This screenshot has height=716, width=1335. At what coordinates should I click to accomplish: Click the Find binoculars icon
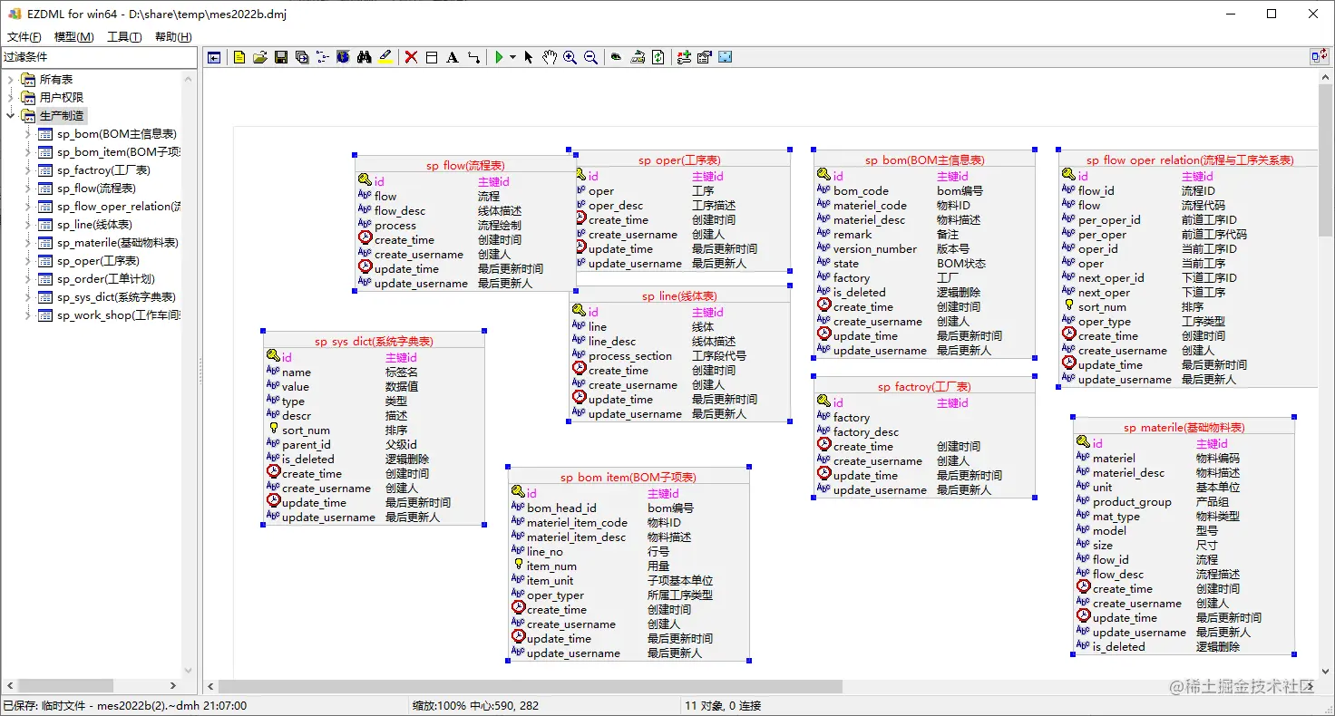tap(363, 57)
